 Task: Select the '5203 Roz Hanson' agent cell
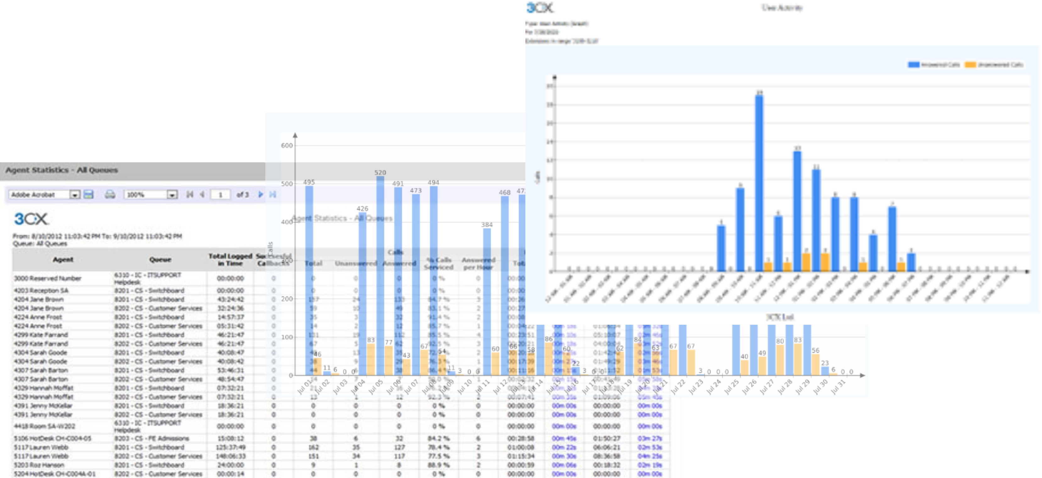pyautogui.click(x=39, y=465)
